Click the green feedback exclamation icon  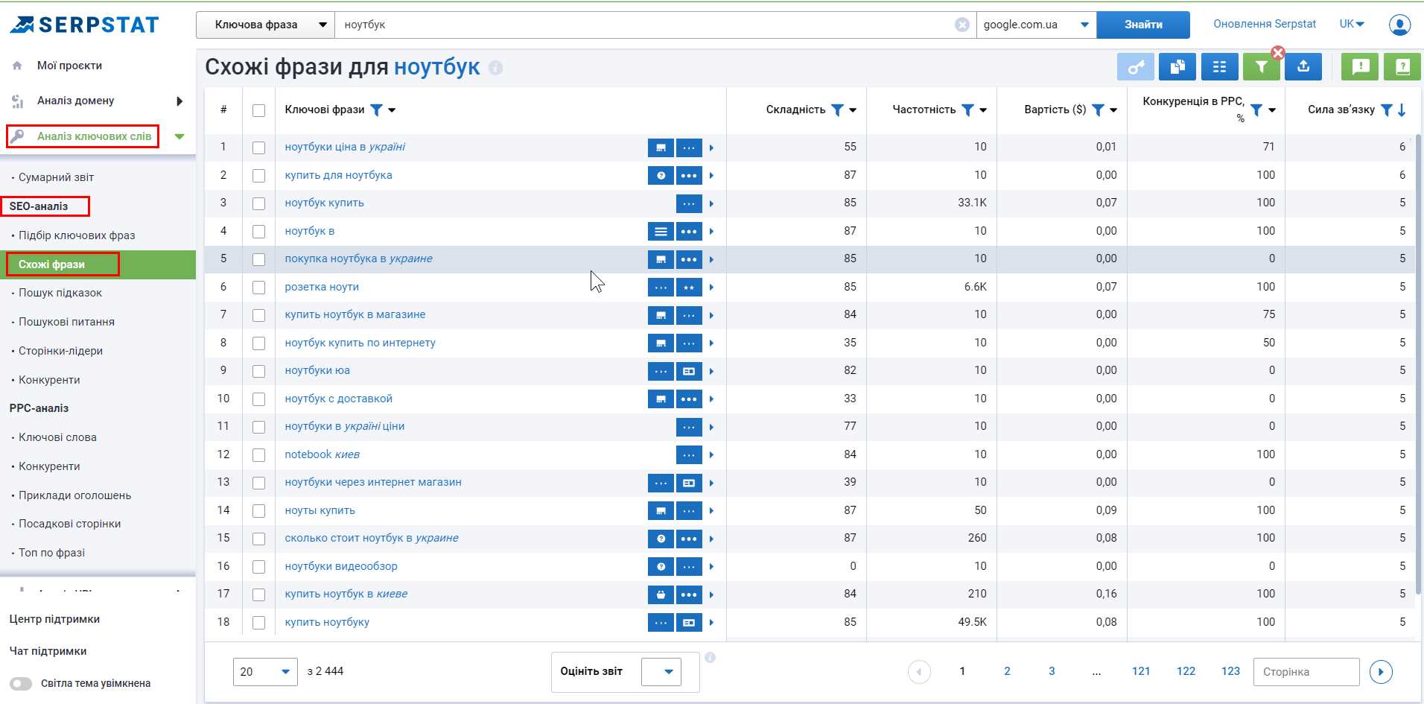pos(1360,67)
